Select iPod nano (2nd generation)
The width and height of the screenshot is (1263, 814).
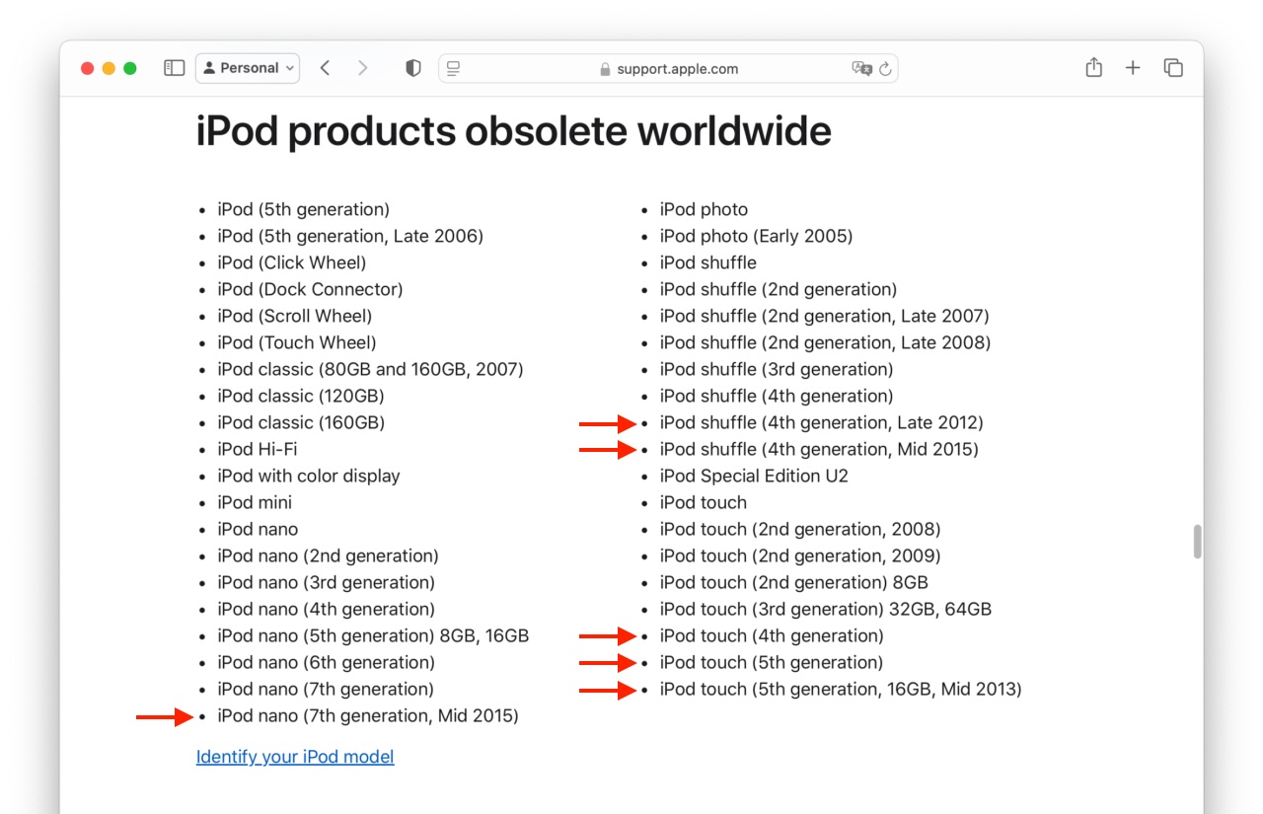(x=329, y=555)
